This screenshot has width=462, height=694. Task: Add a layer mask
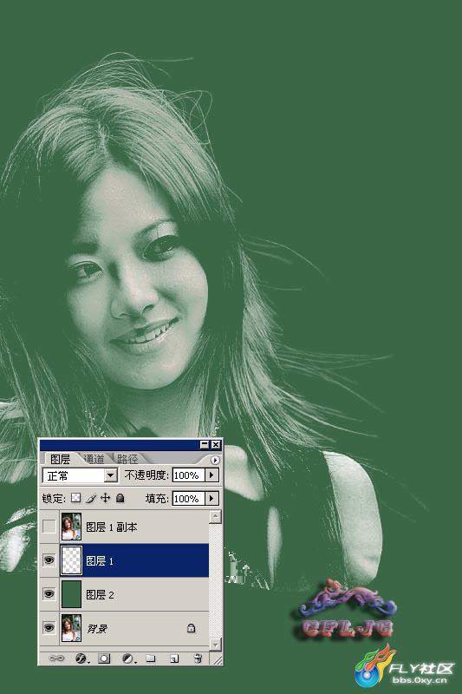(x=104, y=658)
